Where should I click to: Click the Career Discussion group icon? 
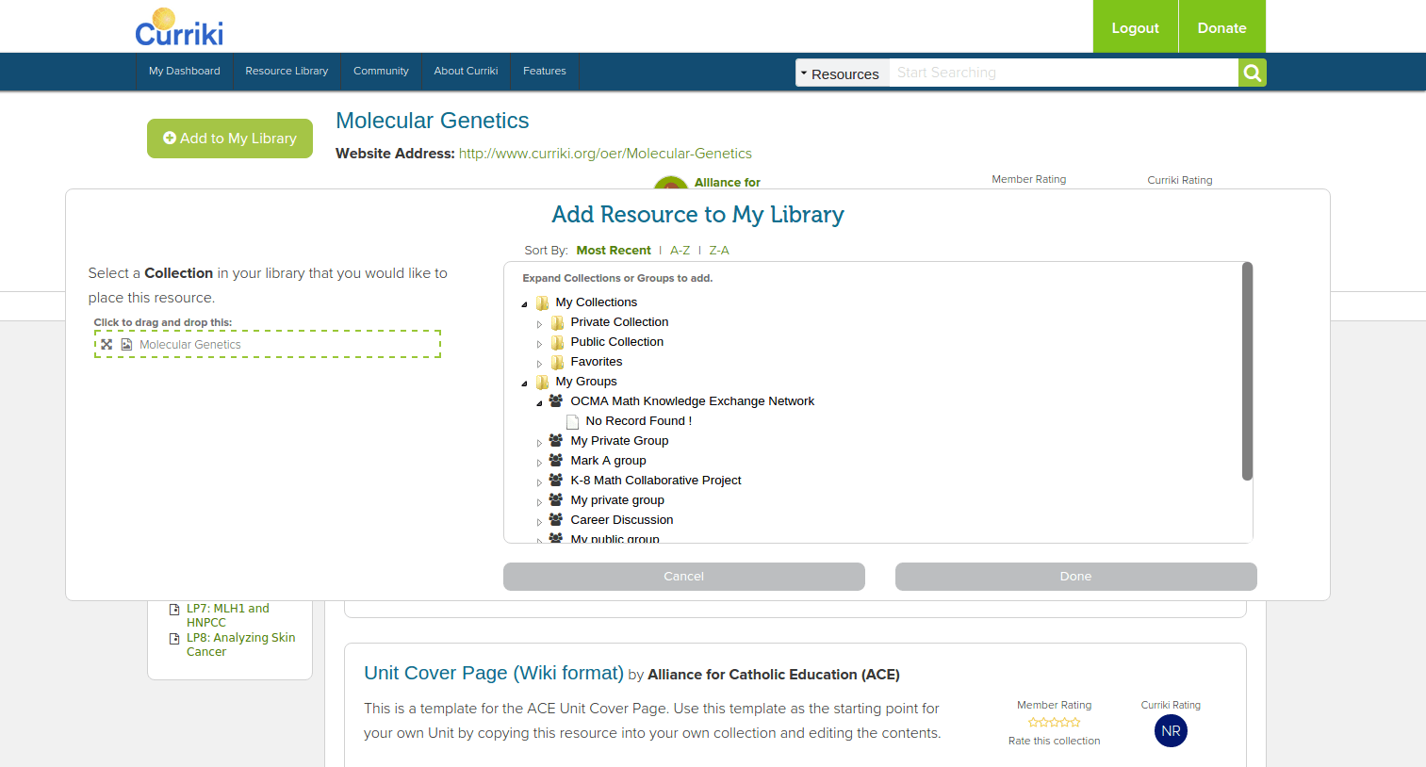(556, 519)
